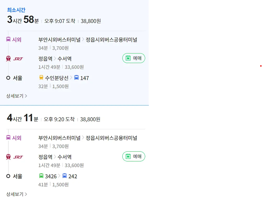Click the 서울 destination marker in first route
Screen dimensions: 262x202
point(8,78)
